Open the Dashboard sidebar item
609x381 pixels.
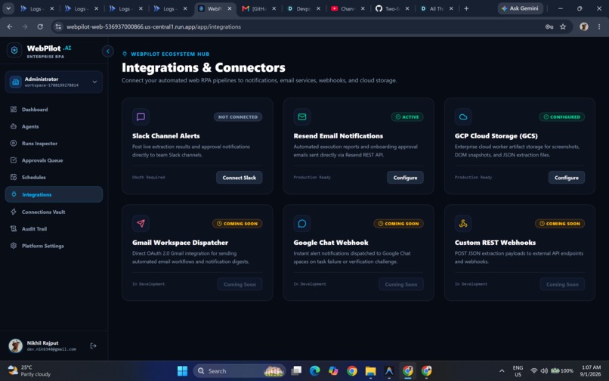click(x=54, y=110)
